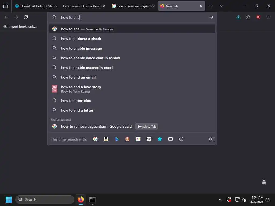Open the Windows Start menu
The width and height of the screenshot is (275, 206).
(9, 200)
